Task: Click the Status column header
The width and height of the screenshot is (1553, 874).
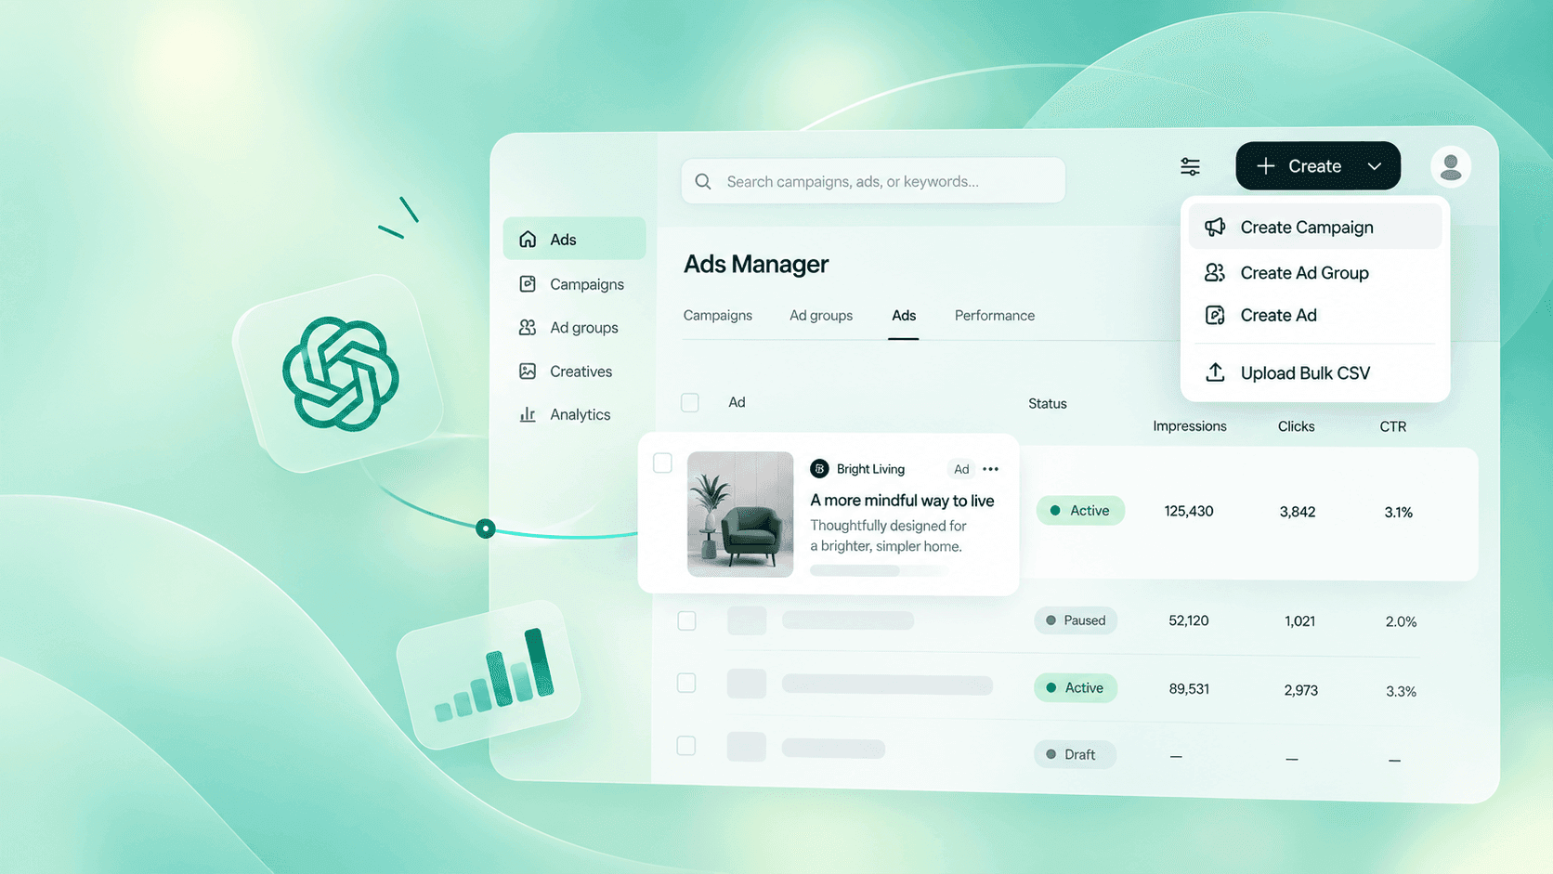Action: pos(1048,403)
